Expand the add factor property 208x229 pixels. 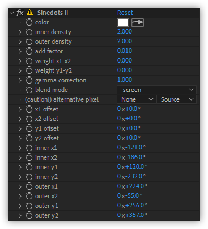click(x=20, y=51)
